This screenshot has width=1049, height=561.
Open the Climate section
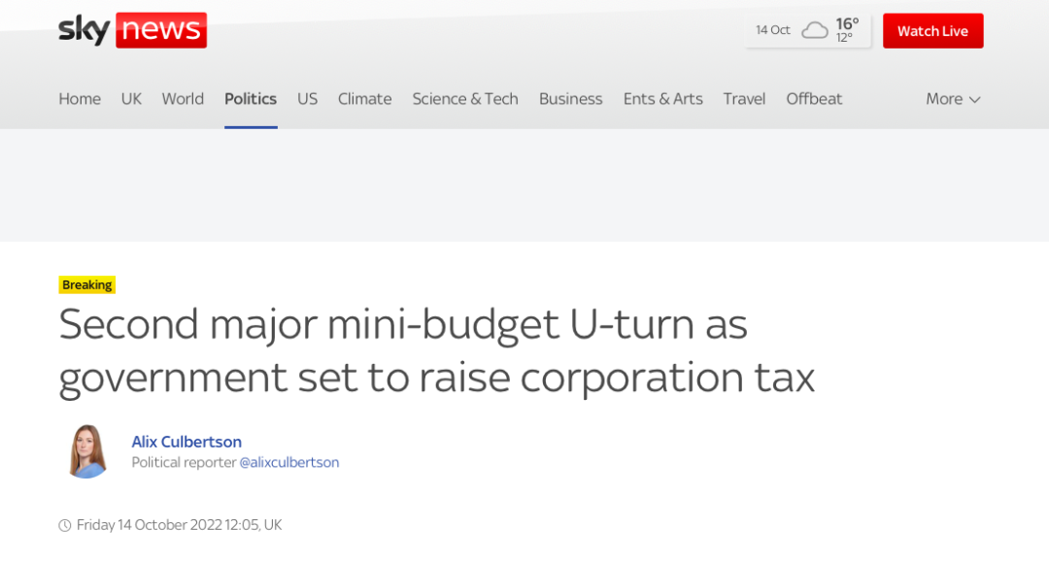coord(364,99)
